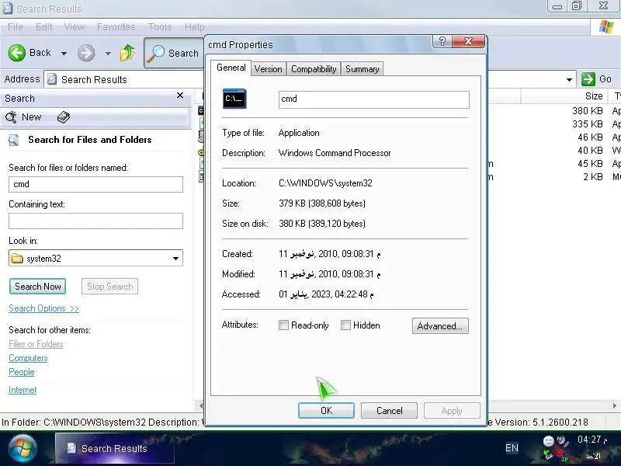Click the smiley face tray icon
621x466 pixels.
tap(549, 440)
